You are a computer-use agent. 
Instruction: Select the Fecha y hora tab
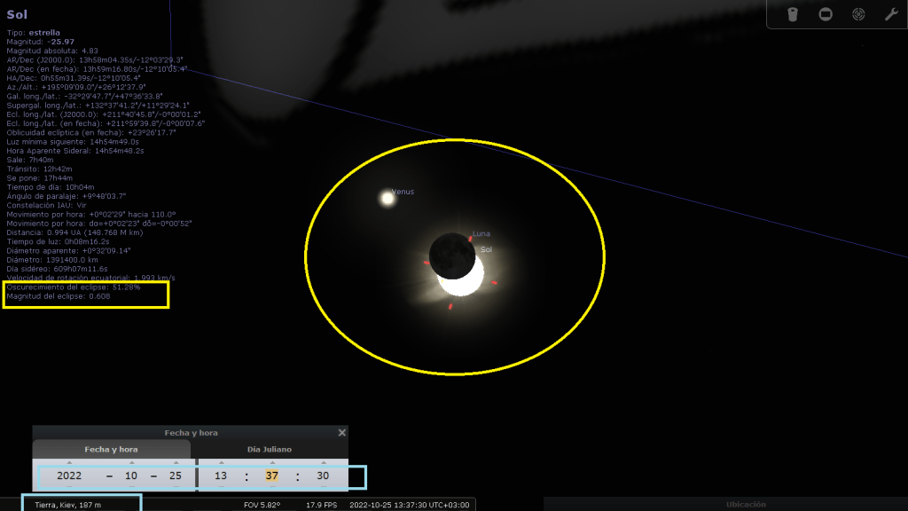pos(112,450)
